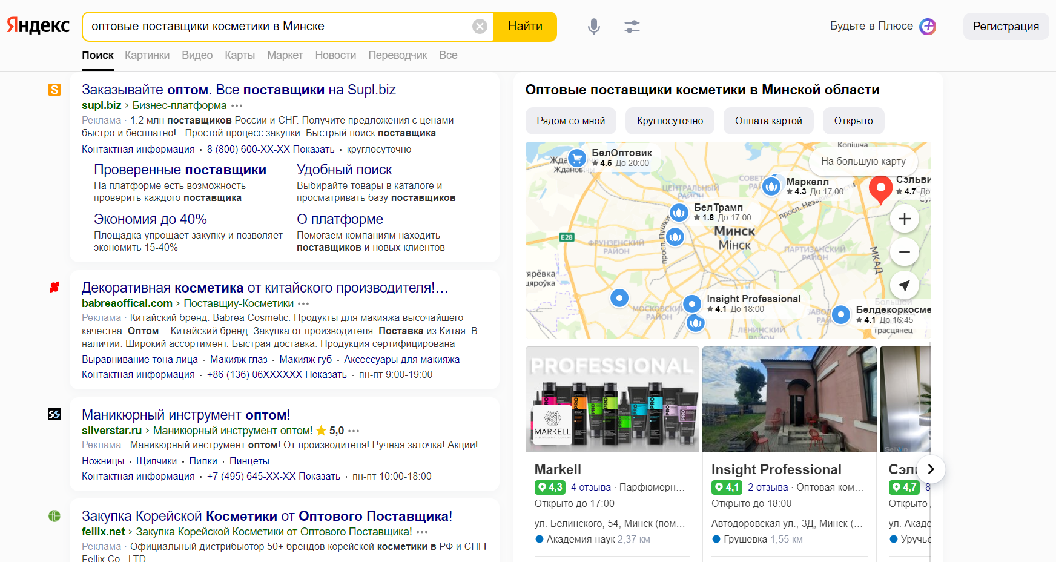Screen dimensions: 1056x562
Task: Click the БелОптовик shopping cart marker
Action: [x=577, y=158]
